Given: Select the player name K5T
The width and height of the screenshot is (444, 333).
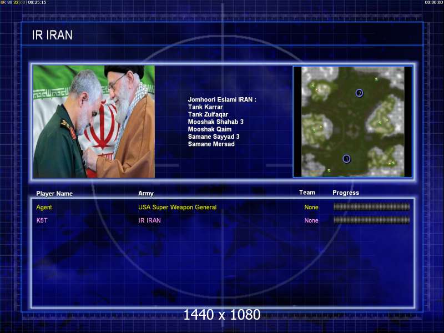Looking at the screenshot, I should coord(42,220).
